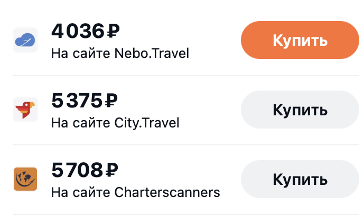This screenshot has height=217, width=364.
Task: Open the Nebo.Travel site name text
Action: pyautogui.click(x=152, y=53)
